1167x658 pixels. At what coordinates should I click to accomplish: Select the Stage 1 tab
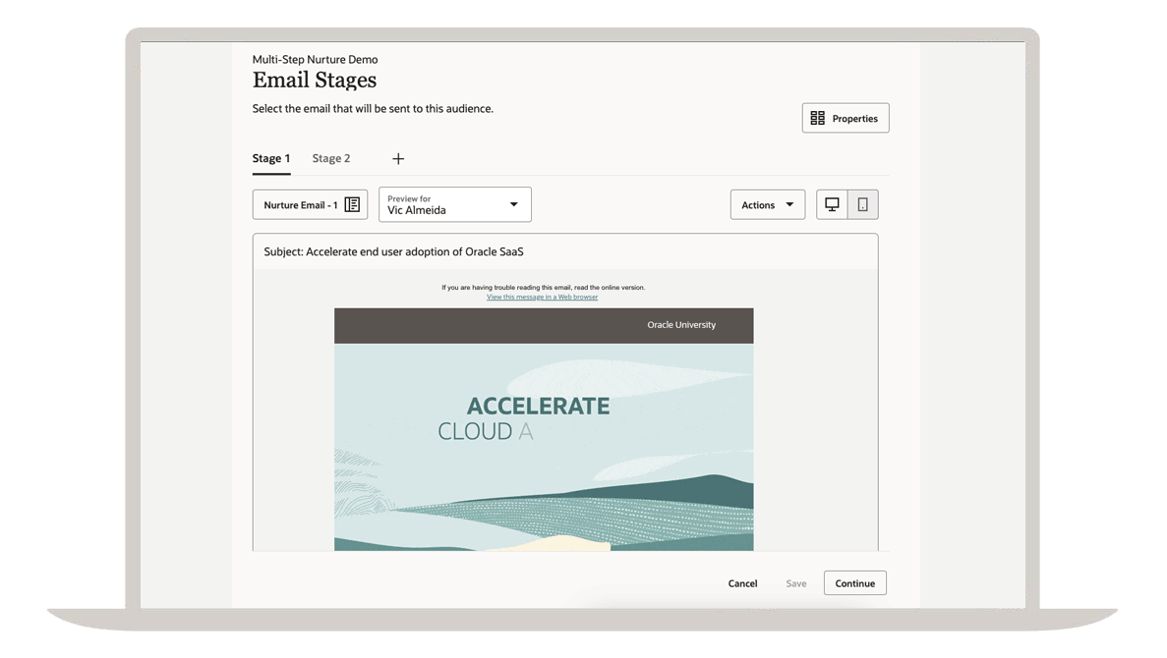(271, 158)
